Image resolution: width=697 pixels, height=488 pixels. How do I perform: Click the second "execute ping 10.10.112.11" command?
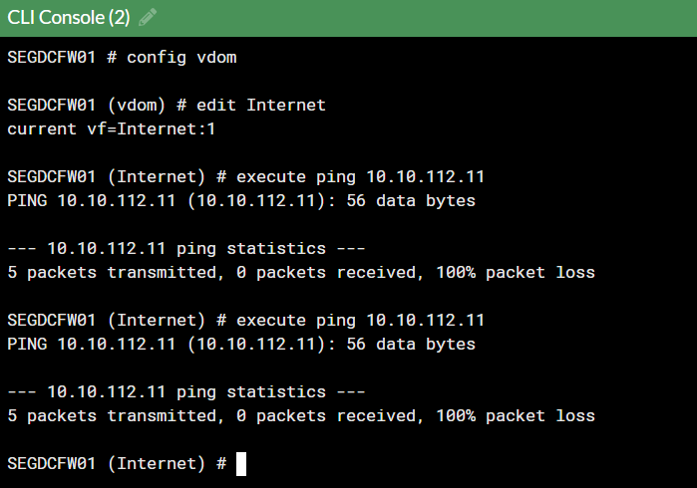click(360, 321)
